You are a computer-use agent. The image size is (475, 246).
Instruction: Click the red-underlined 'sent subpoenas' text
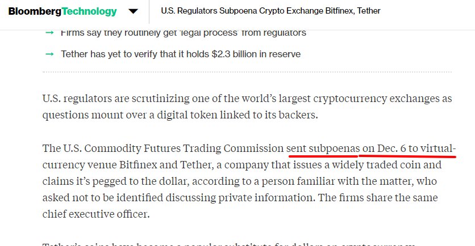[323, 149]
